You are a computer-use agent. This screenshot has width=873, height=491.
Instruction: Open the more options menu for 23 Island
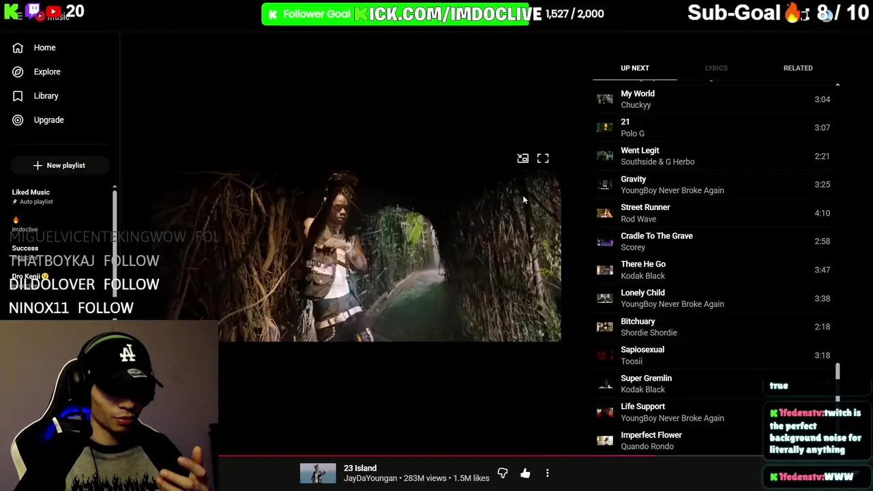tap(547, 473)
